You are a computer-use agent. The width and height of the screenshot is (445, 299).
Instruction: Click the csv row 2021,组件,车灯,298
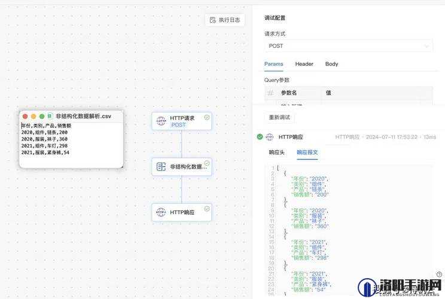click(44, 146)
